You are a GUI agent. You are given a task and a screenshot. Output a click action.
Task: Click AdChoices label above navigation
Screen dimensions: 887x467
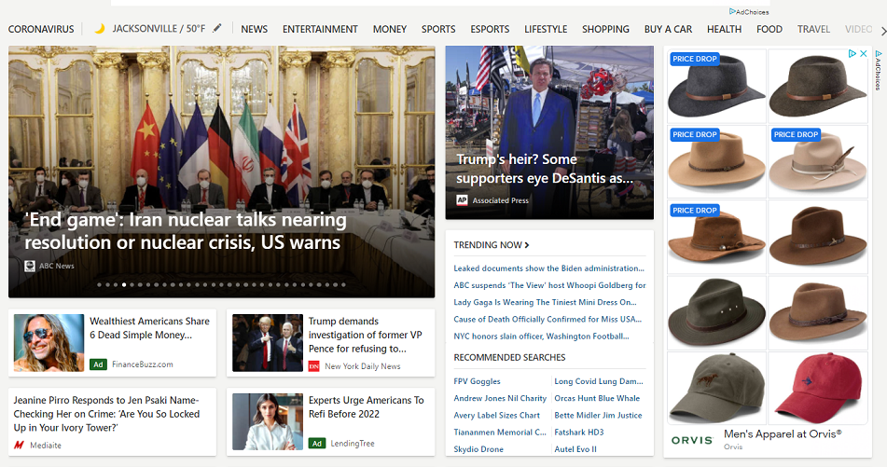point(749,12)
